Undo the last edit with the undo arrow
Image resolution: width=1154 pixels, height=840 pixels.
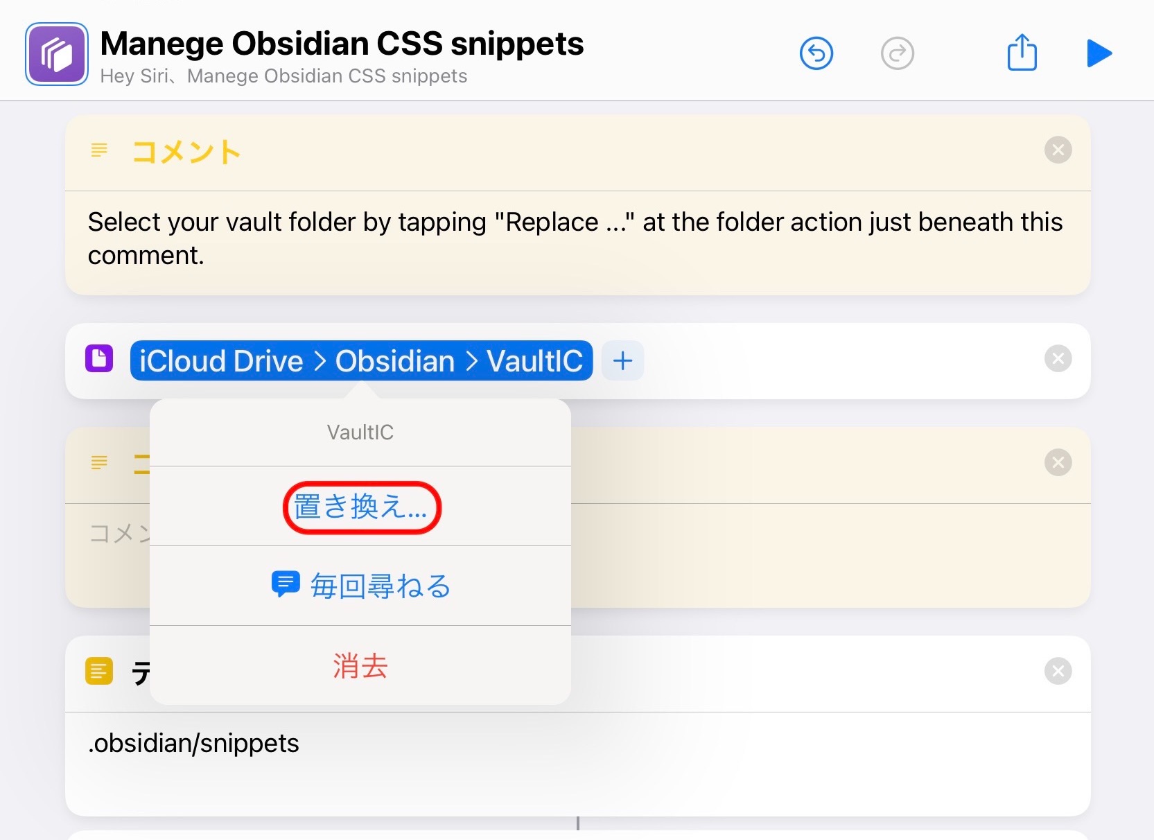pyautogui.click(x=816, y=53)
